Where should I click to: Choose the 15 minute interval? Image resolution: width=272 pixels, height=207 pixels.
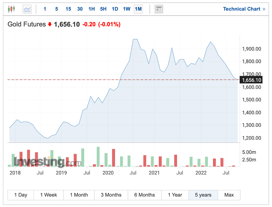68,9
